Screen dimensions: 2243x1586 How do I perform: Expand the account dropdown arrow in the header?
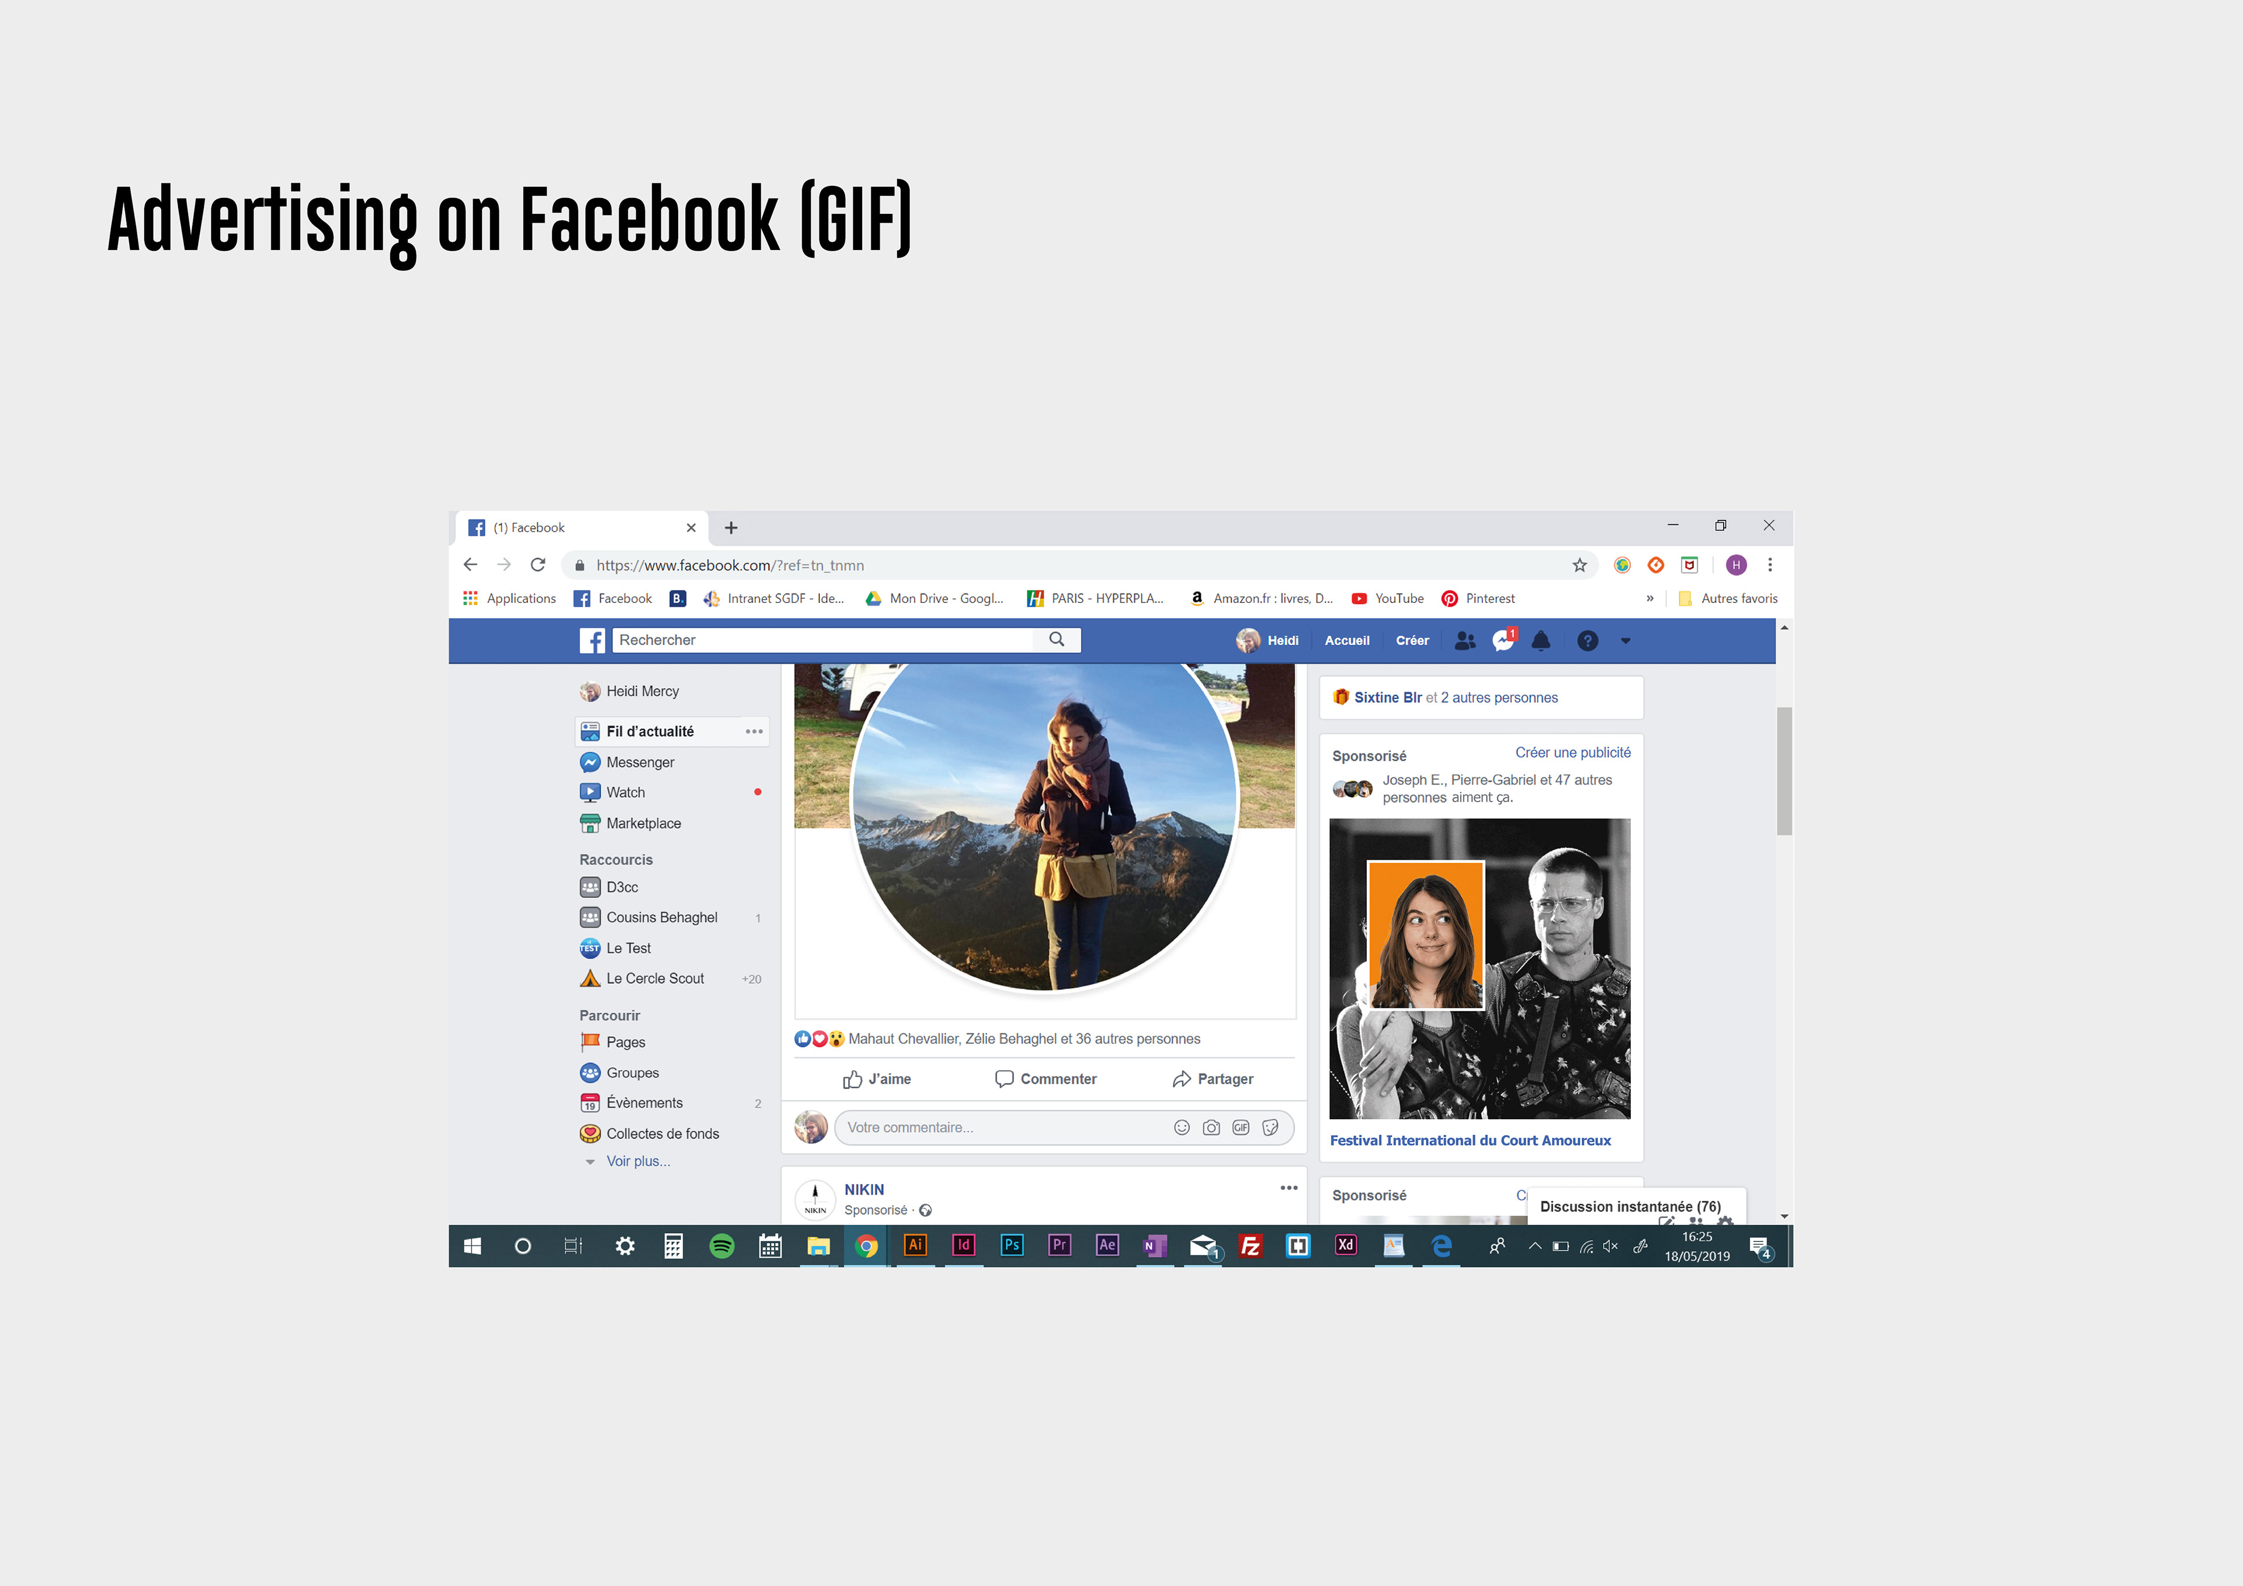click(x=1626, y=641)
